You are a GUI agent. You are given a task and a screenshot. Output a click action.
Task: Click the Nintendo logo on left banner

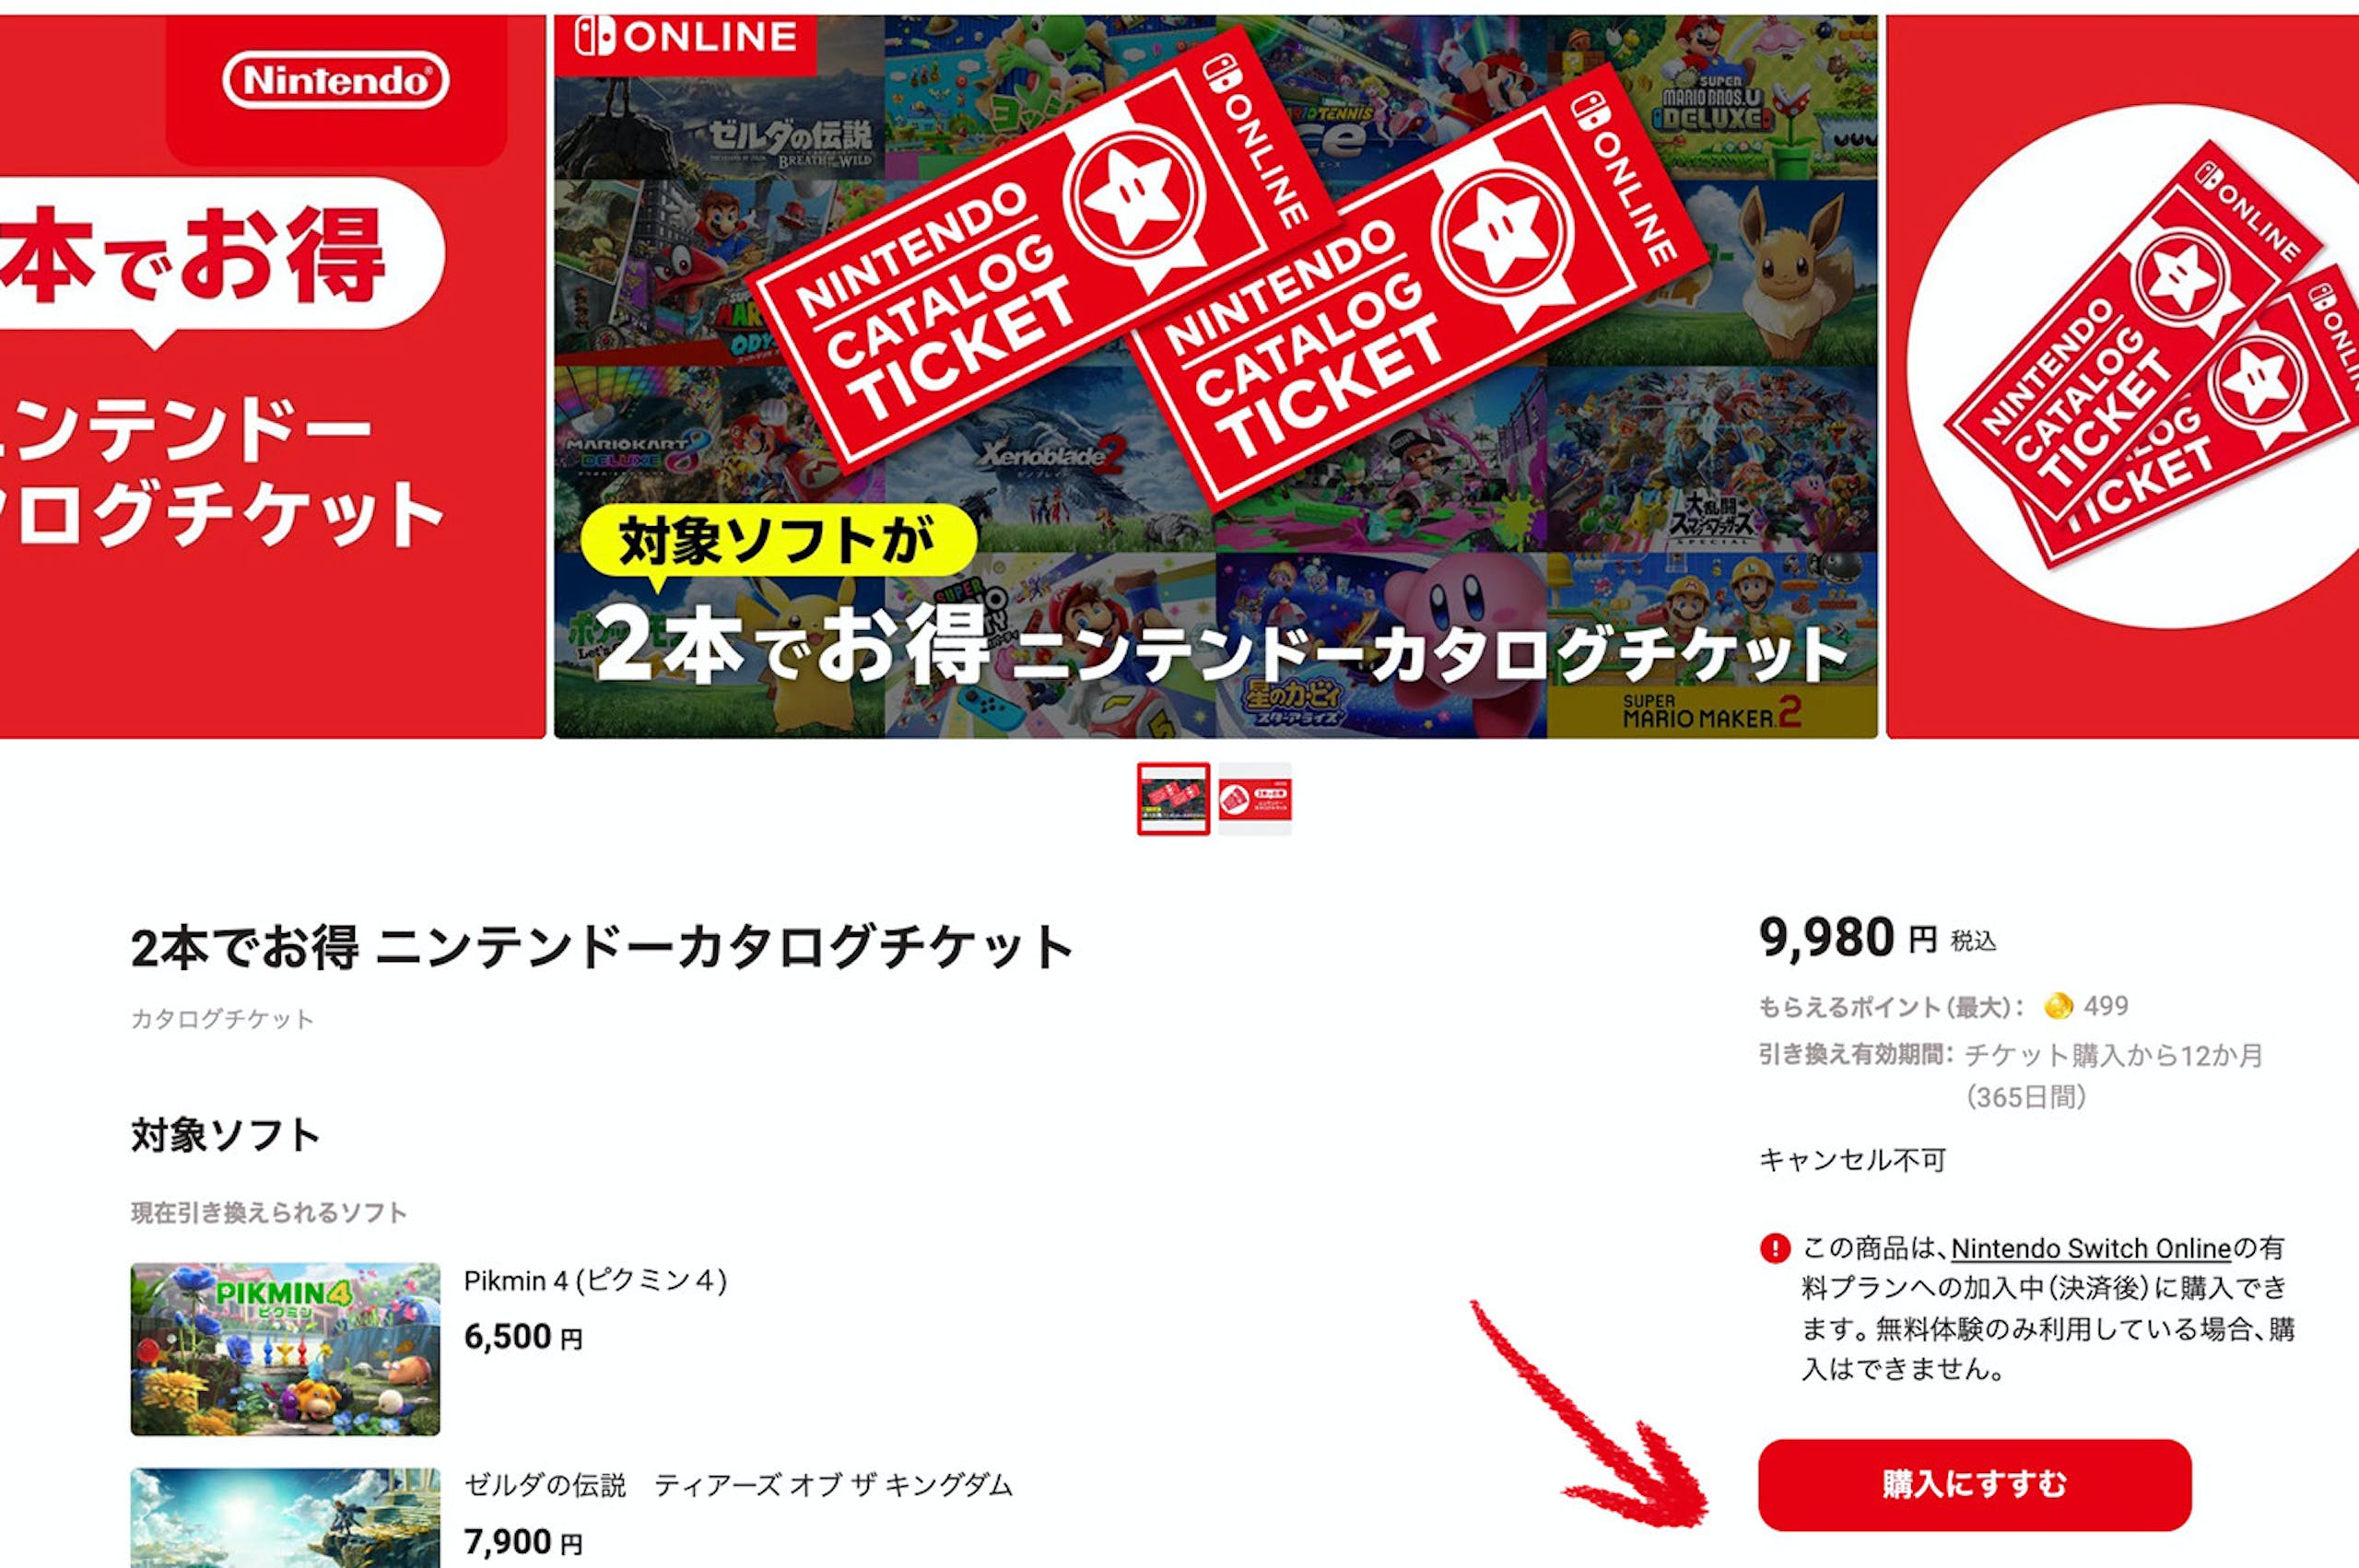click(336, 80)
